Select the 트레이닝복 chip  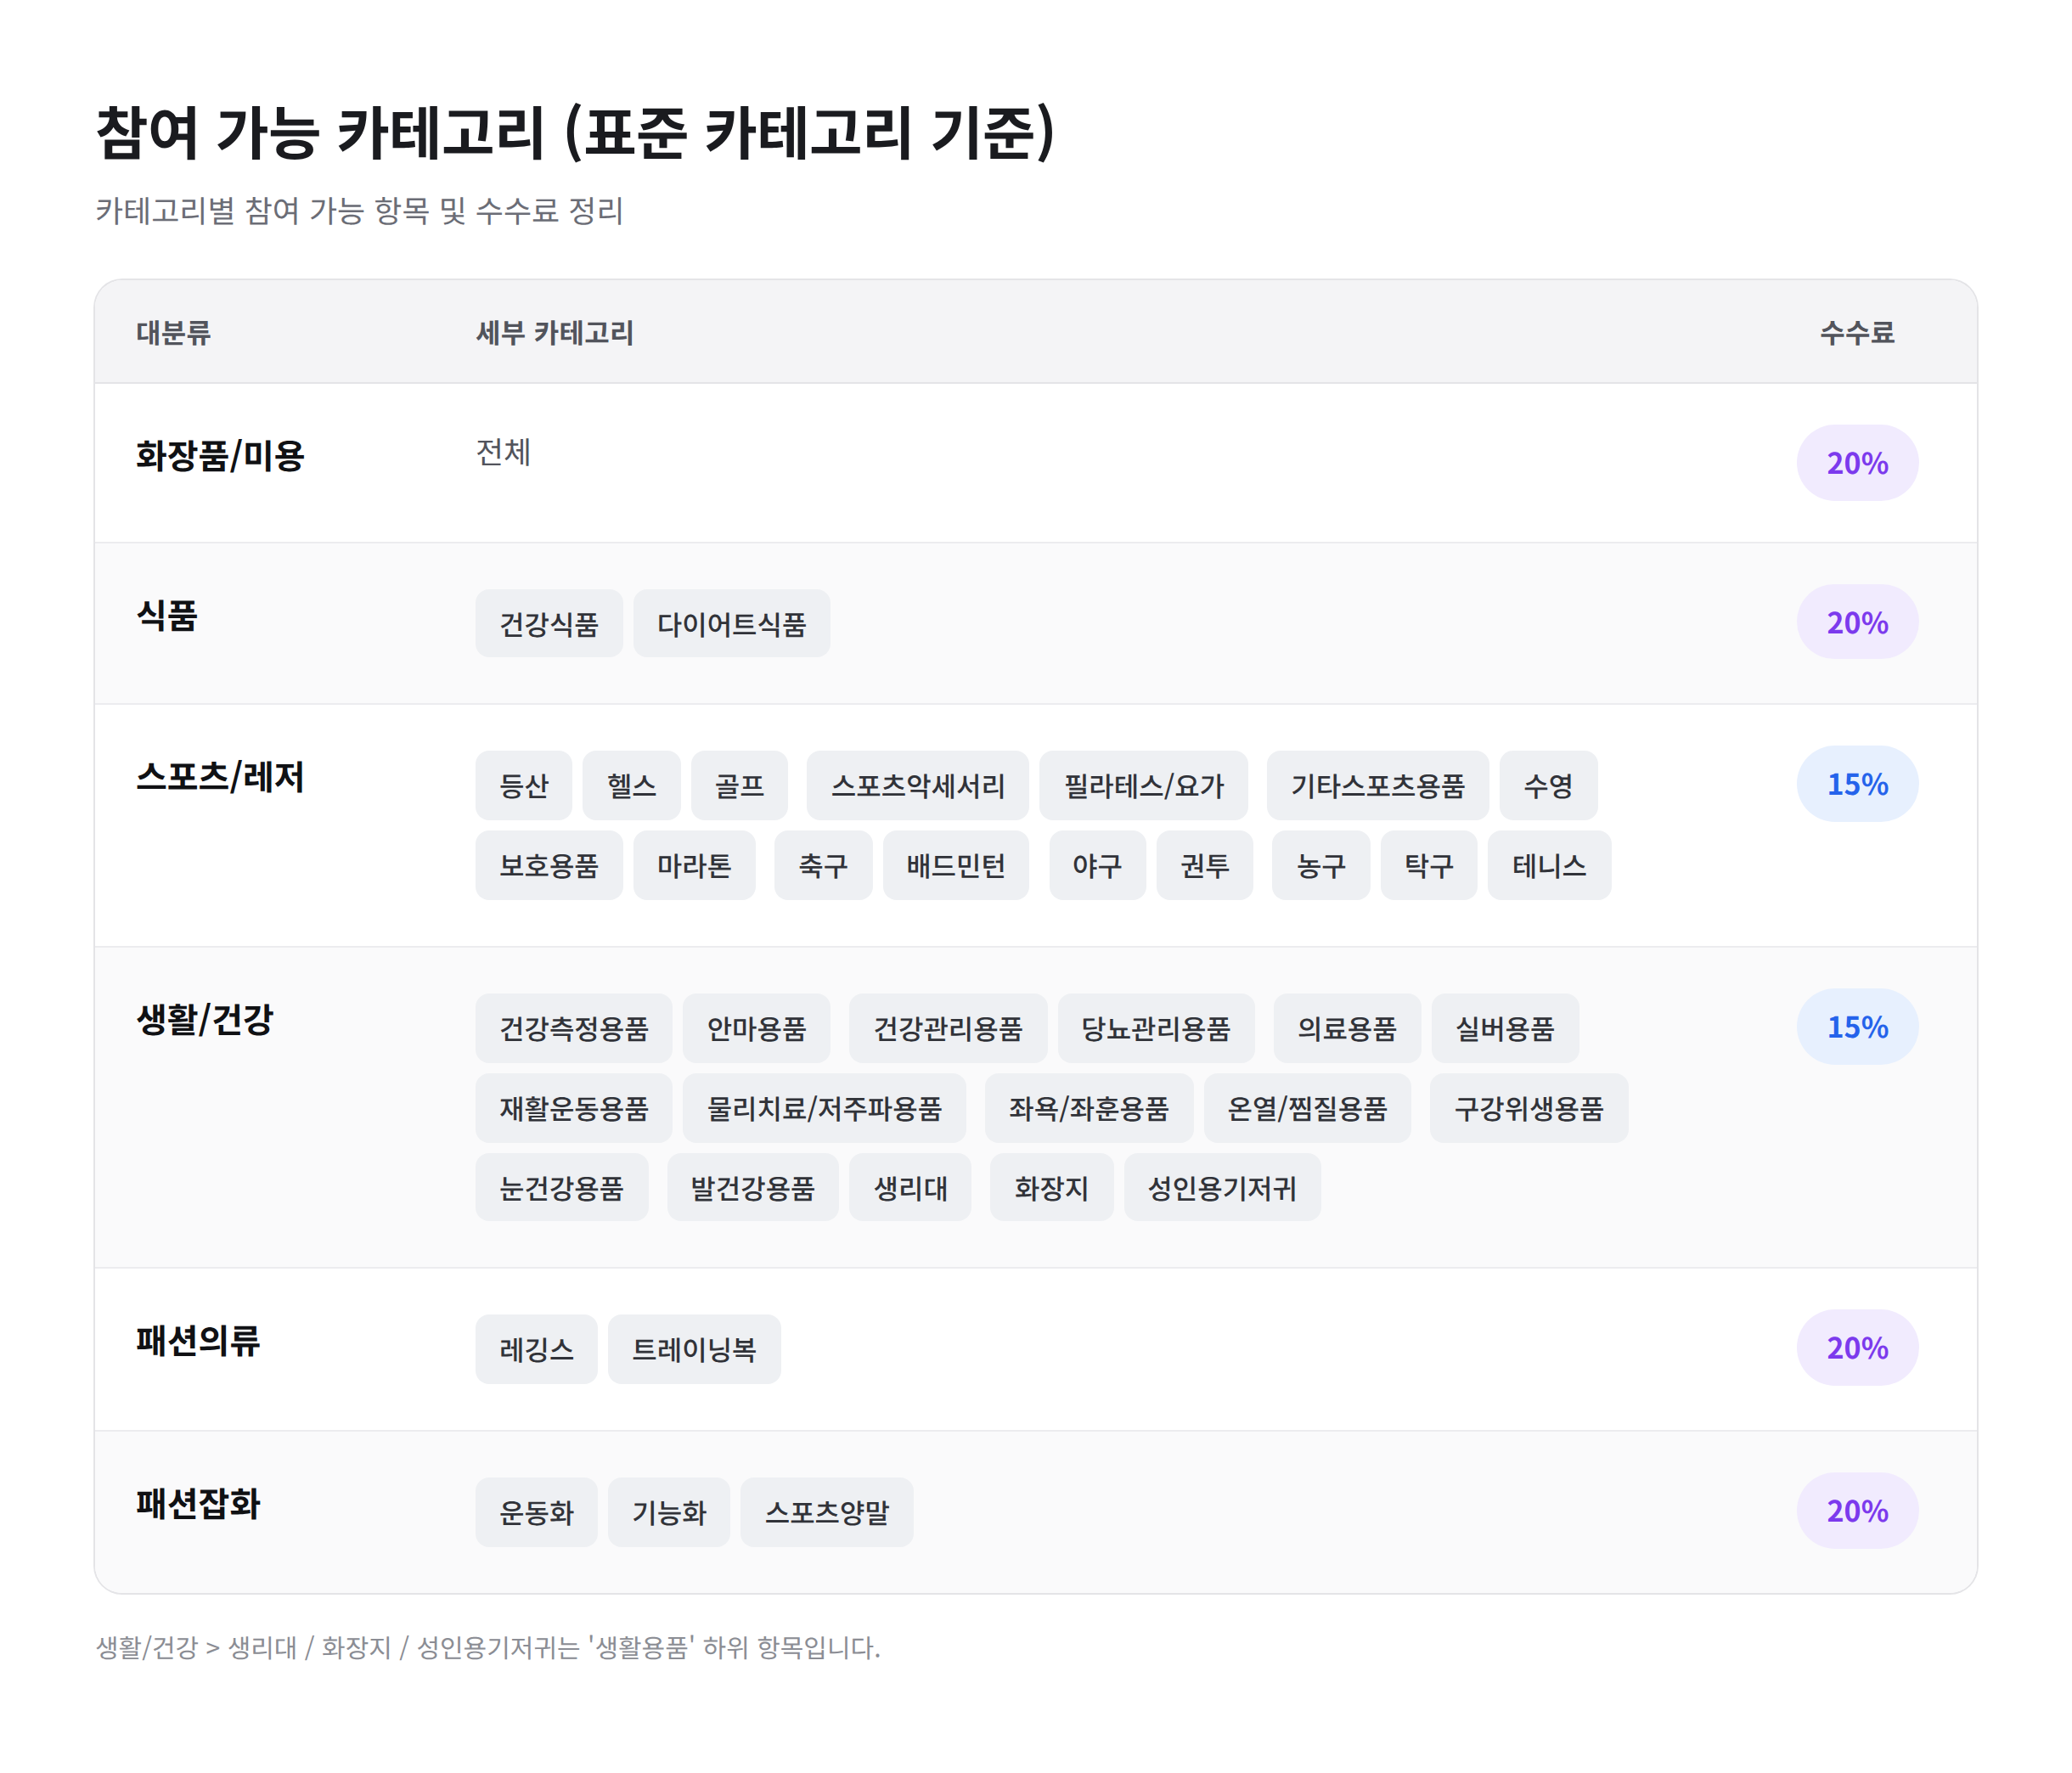tap(694, 1350)
